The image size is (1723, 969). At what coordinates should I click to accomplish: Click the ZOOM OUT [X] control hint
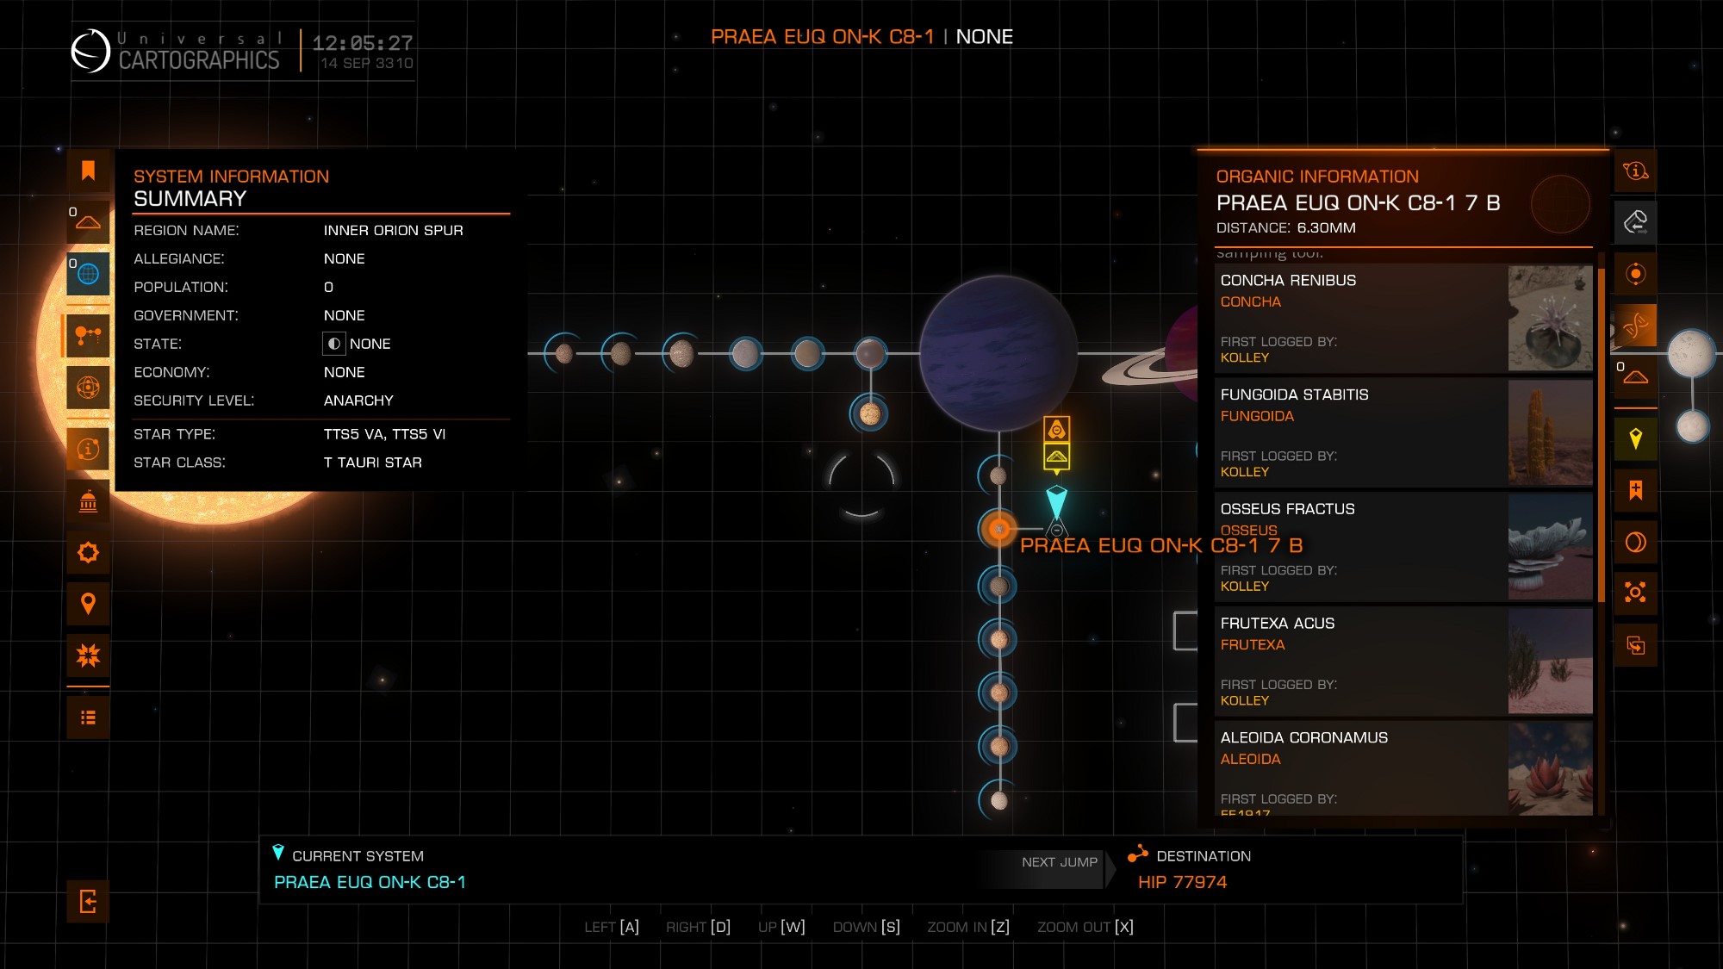[1085, 927]
